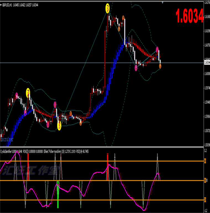This screenshot has height=213, width=210.
Task: Click the CycleIdentifier indicator label
Action: click(6, 152)
